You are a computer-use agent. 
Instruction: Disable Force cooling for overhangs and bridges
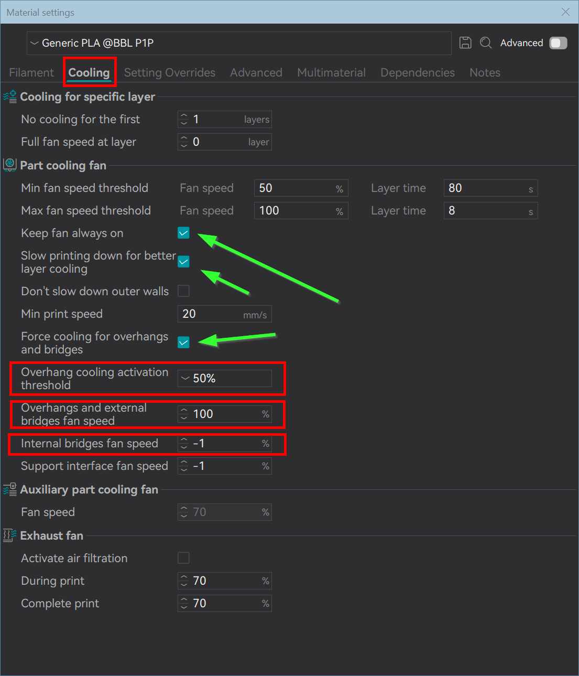pos(183,342)
